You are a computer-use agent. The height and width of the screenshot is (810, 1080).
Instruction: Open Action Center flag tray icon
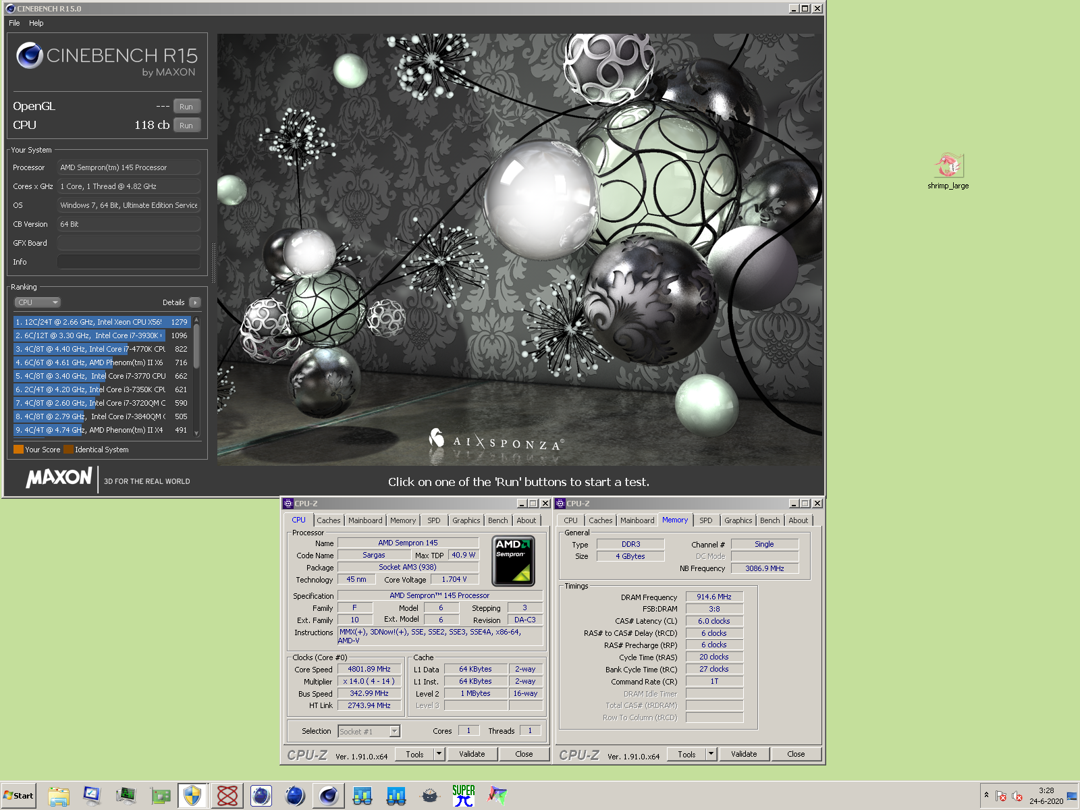pyautogui.click(x=1001, y=796)
